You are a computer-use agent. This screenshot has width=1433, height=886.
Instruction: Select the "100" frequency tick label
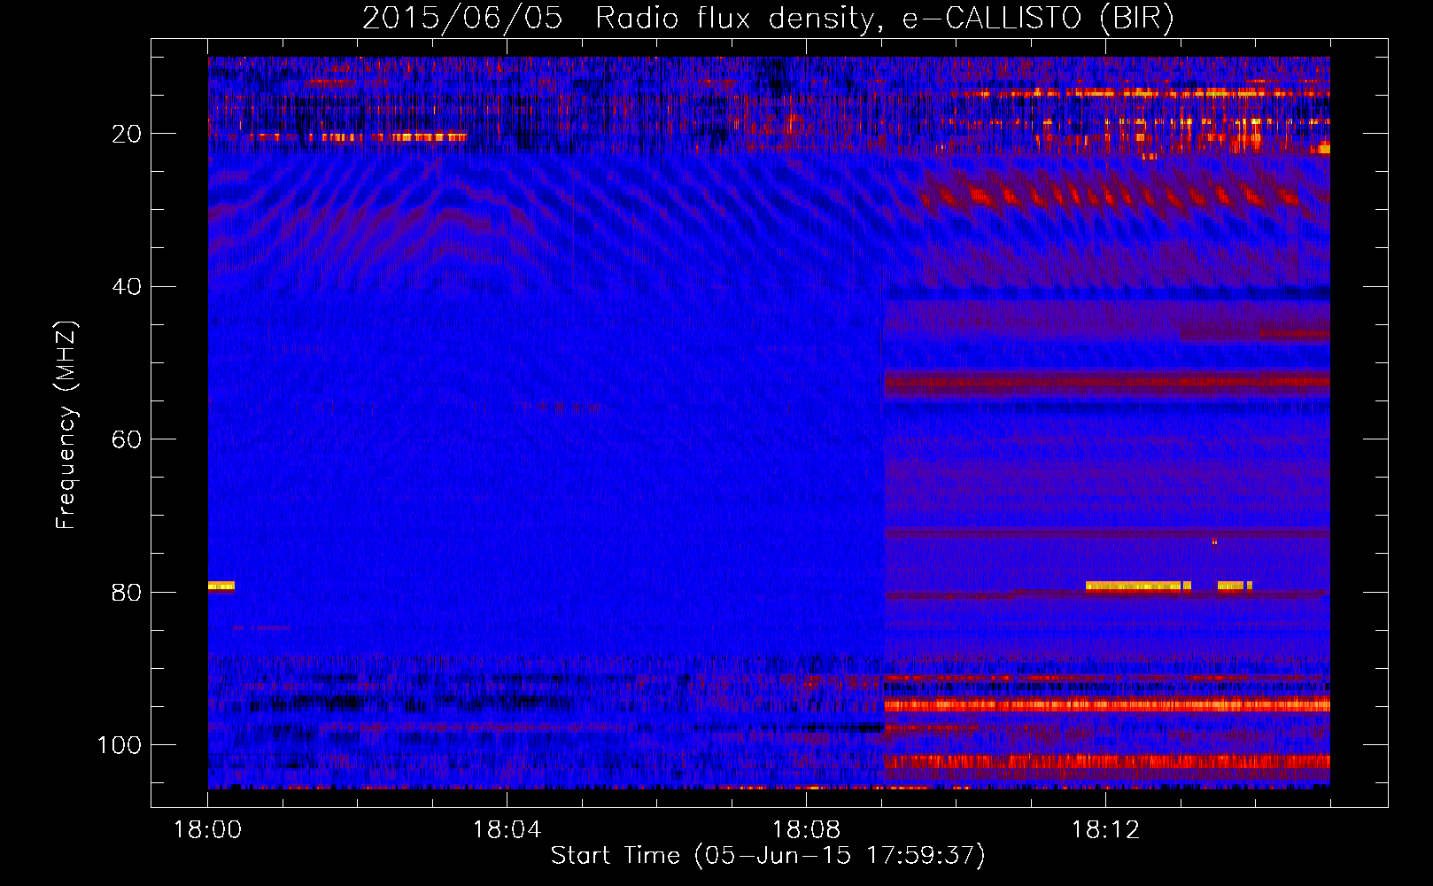coord(120,745)
